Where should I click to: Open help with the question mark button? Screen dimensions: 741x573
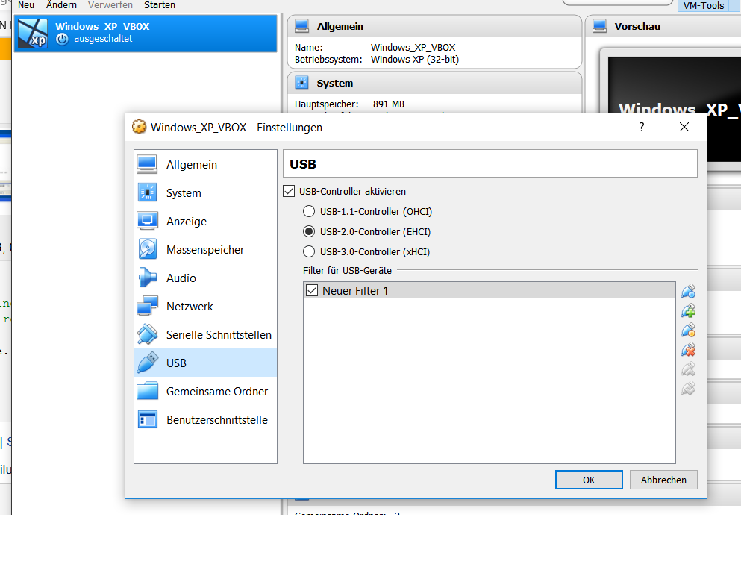pyautogui.click(x=641, y=127)
